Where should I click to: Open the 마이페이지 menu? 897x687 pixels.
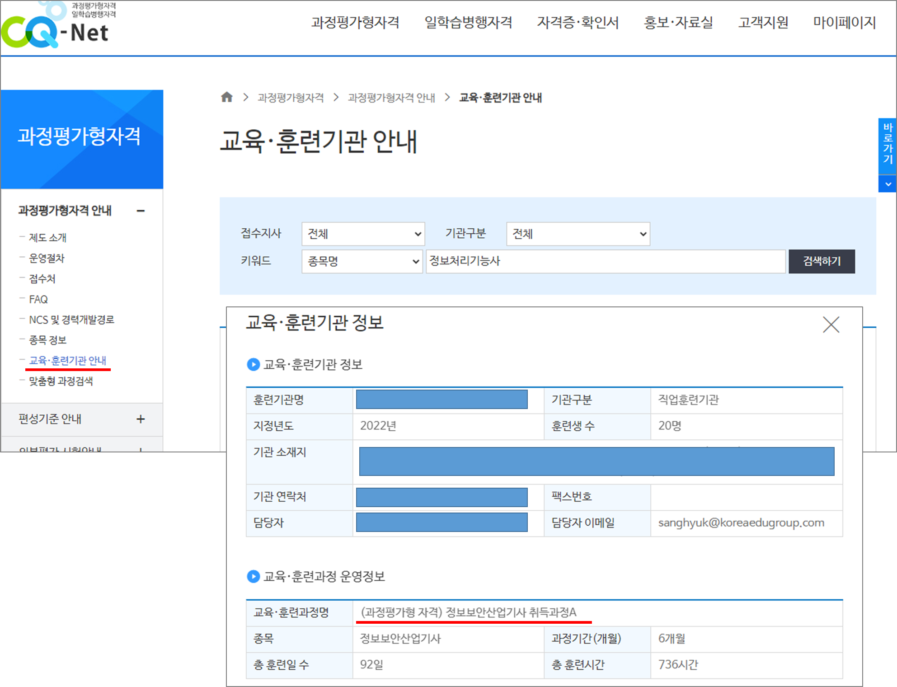coord(844,23)
